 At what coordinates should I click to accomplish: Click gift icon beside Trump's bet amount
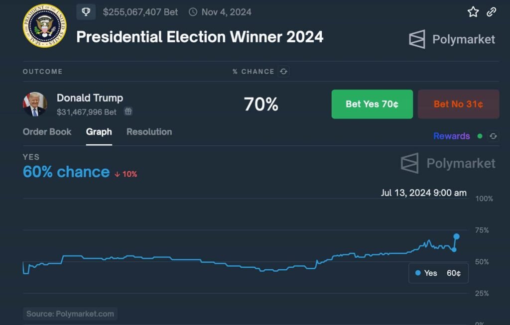point(128,111)
